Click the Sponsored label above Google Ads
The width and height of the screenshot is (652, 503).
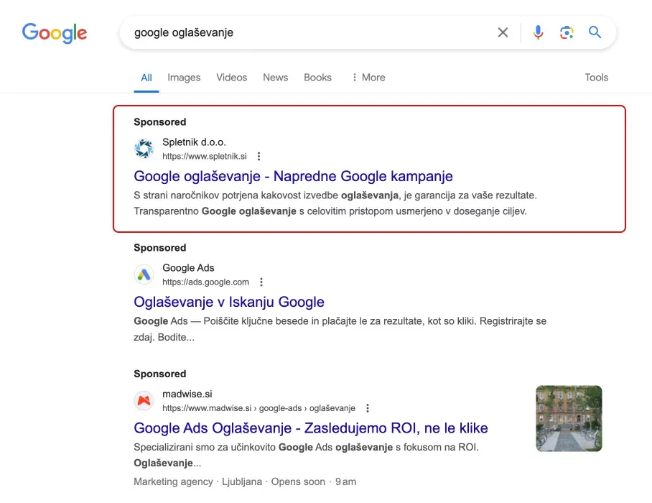click(x=159, y=248)
